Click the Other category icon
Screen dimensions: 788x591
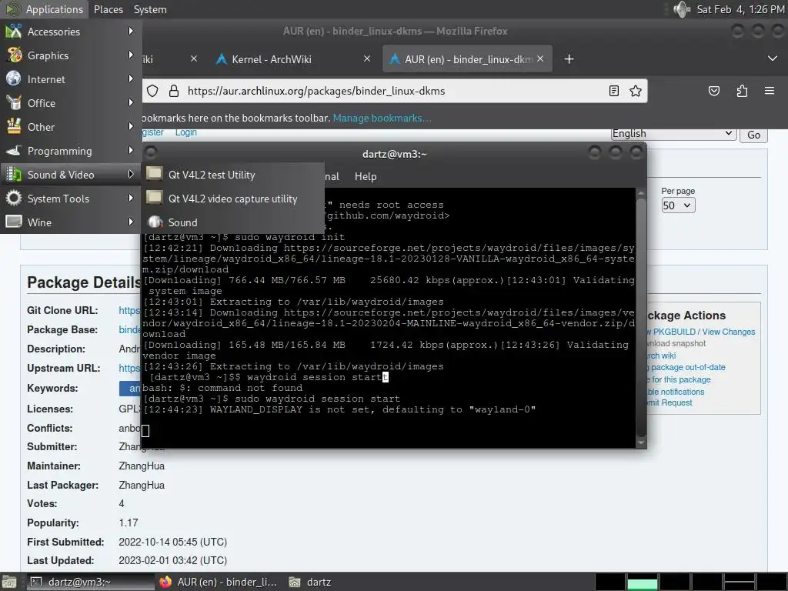coord(14,127)
